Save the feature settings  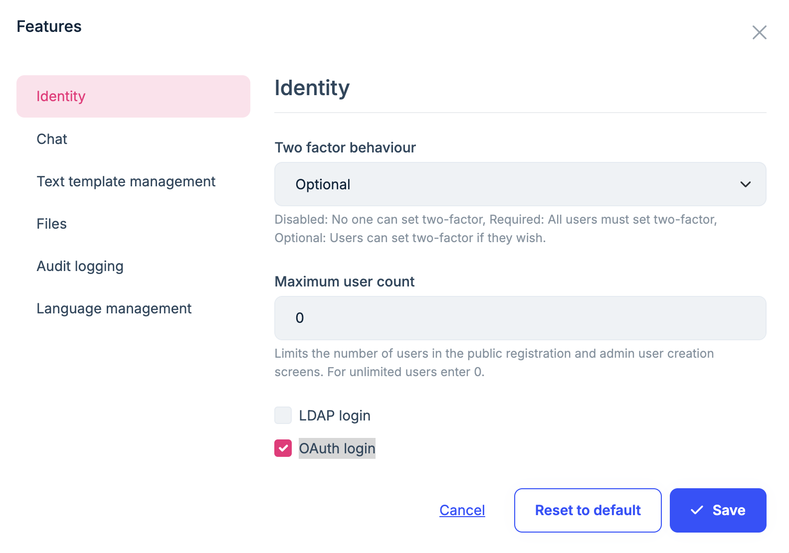click(x=718, y=510)
